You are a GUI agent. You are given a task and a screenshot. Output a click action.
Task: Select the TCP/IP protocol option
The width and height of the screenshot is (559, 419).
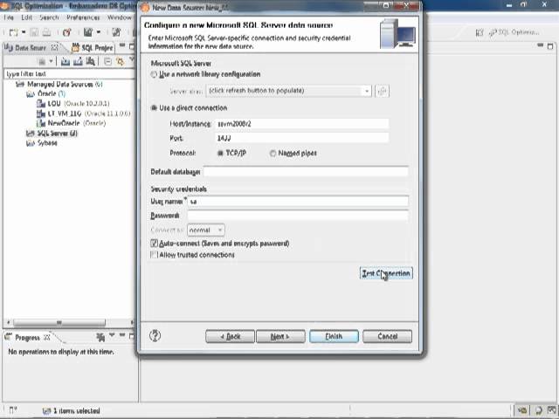tap(231, 154)
